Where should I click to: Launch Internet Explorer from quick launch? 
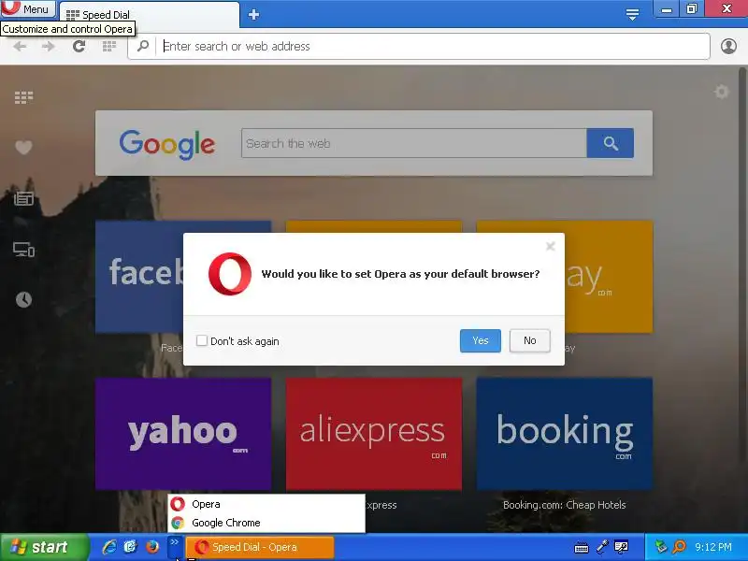pyautogui.click(x=108, y=547)
